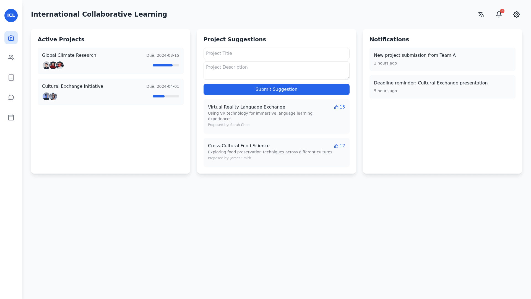Focus the Project Title field
This screenshot has height=299, width=531.
[277, 53]
